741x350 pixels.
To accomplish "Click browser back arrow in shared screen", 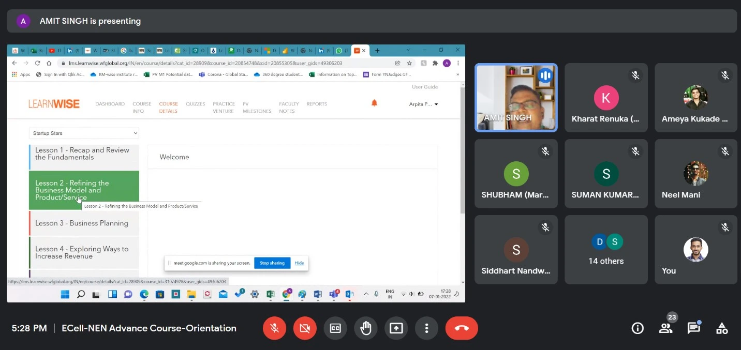I will [14, 63].
